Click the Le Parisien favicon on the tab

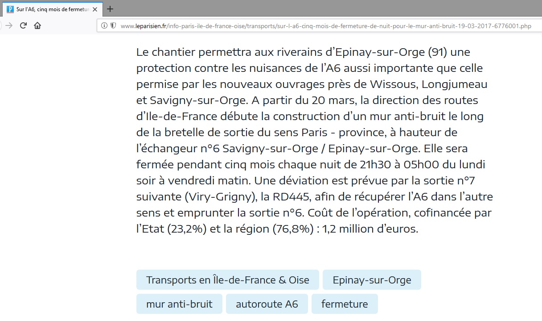click(10, 9)
